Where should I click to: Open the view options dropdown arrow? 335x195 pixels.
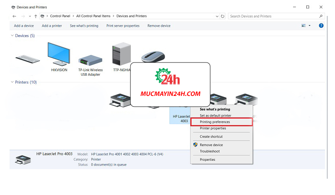point(309,25)
